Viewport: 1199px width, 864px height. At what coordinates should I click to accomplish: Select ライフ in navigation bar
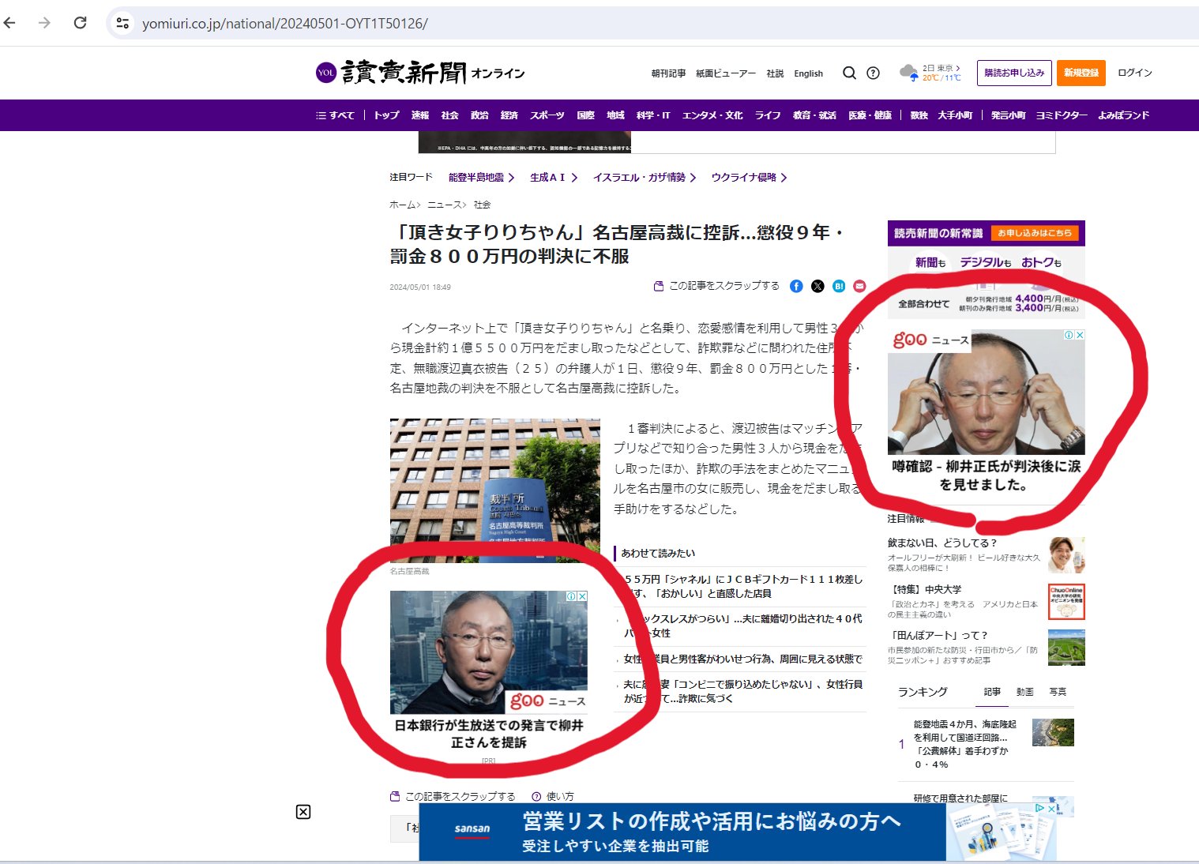[768, 115]
